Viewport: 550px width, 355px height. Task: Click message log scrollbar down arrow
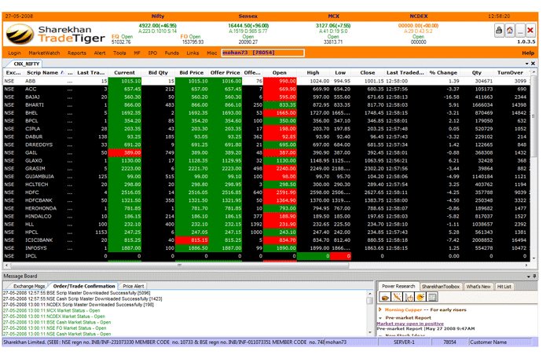370,332
